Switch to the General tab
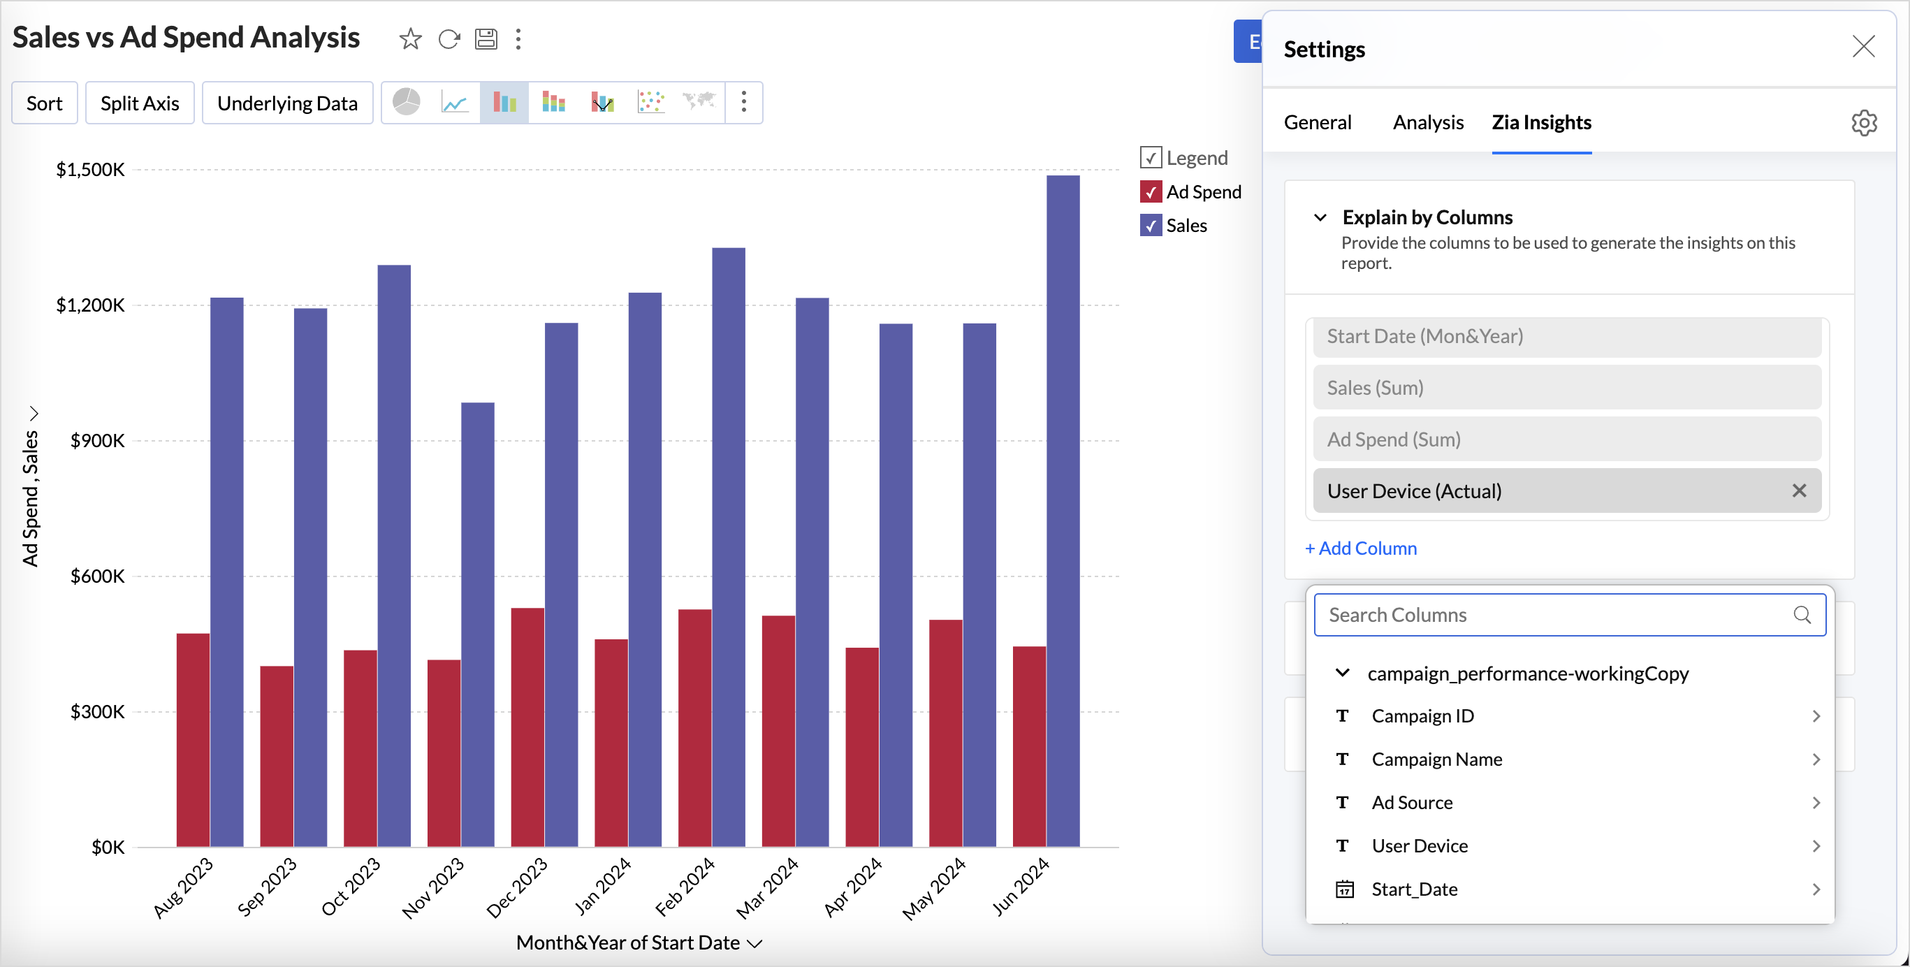Image resolution: width=1910 pixels, height=967 pixels. (x=1317, y=122)
